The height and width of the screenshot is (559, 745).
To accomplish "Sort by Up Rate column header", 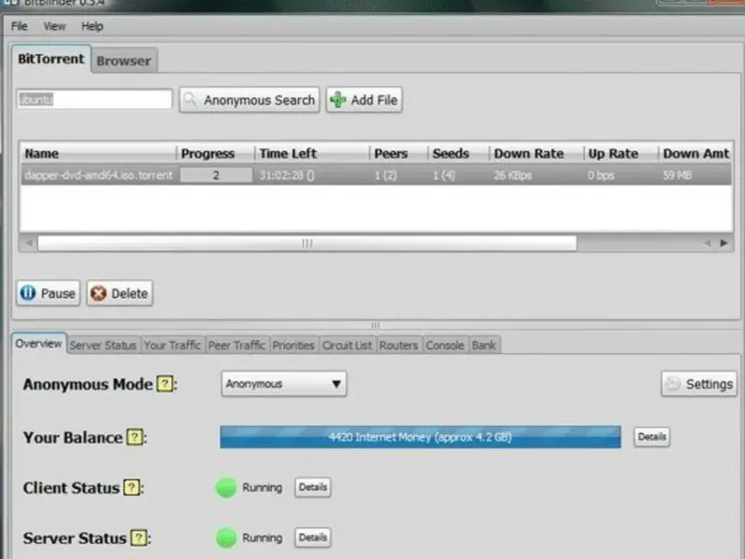I will [621, 154].
